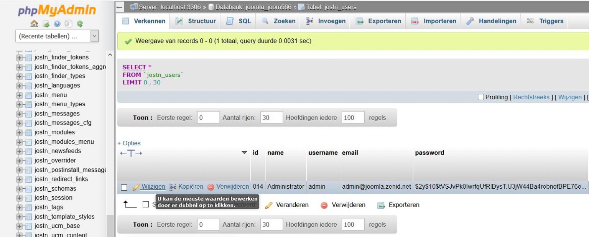Screen dimensions: 589x237
Task: Click the table icon of jostn_menu
Action: click(x=28, y=95)
